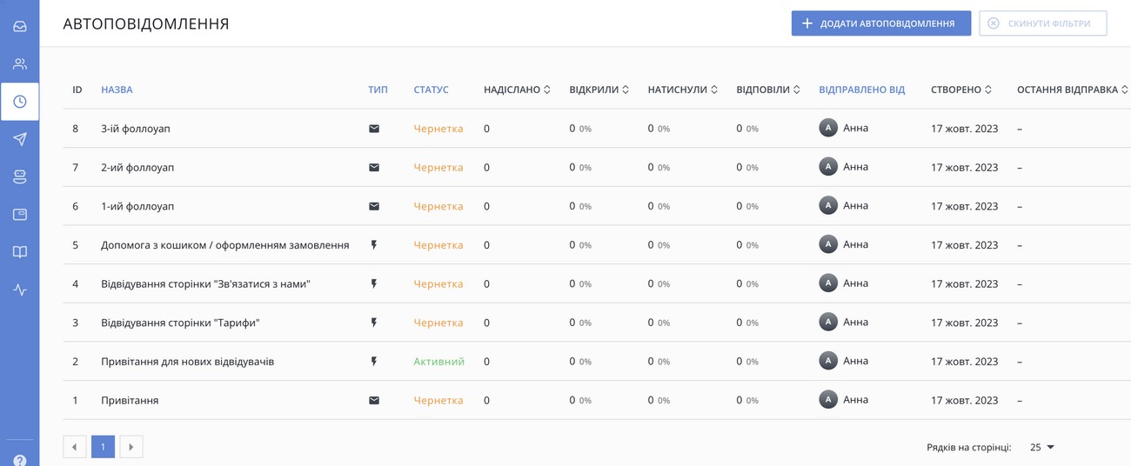1131x466 pixels.
Task: Open rows per page dropdown 25
Action: click(x=1042, y=447)
